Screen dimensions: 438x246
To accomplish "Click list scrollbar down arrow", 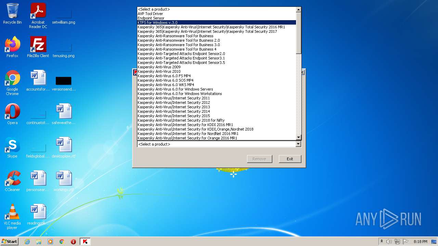I will click(x=298, y=137).
